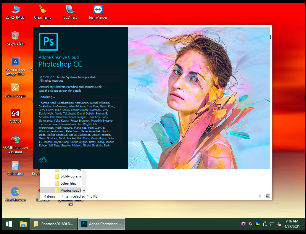Click 'See the About screen for details' text
The image size is (306, 234).
[60, 91]
